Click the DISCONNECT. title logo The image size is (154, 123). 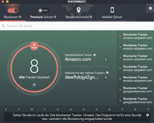(x=77, y=2)
